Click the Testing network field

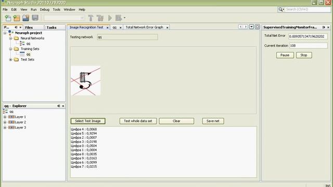pos(127,37)
